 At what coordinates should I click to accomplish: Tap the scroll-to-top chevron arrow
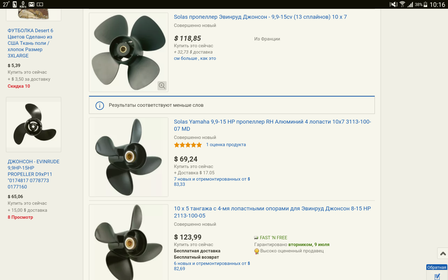[x=443, y=254]
